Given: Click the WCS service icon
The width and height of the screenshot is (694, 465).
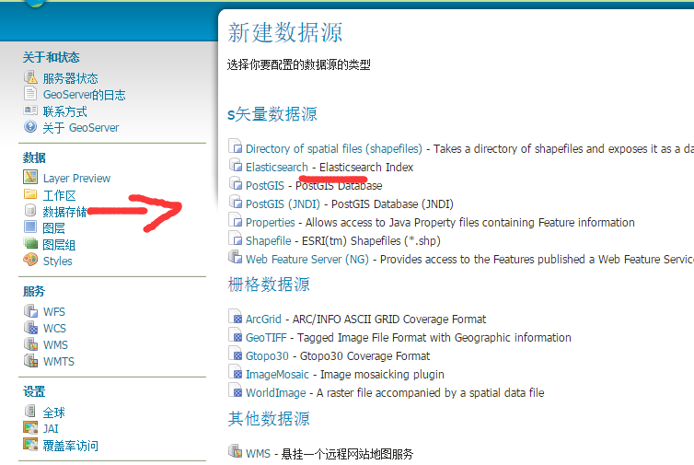Looking at the screenshot, I should coord(31,327).
